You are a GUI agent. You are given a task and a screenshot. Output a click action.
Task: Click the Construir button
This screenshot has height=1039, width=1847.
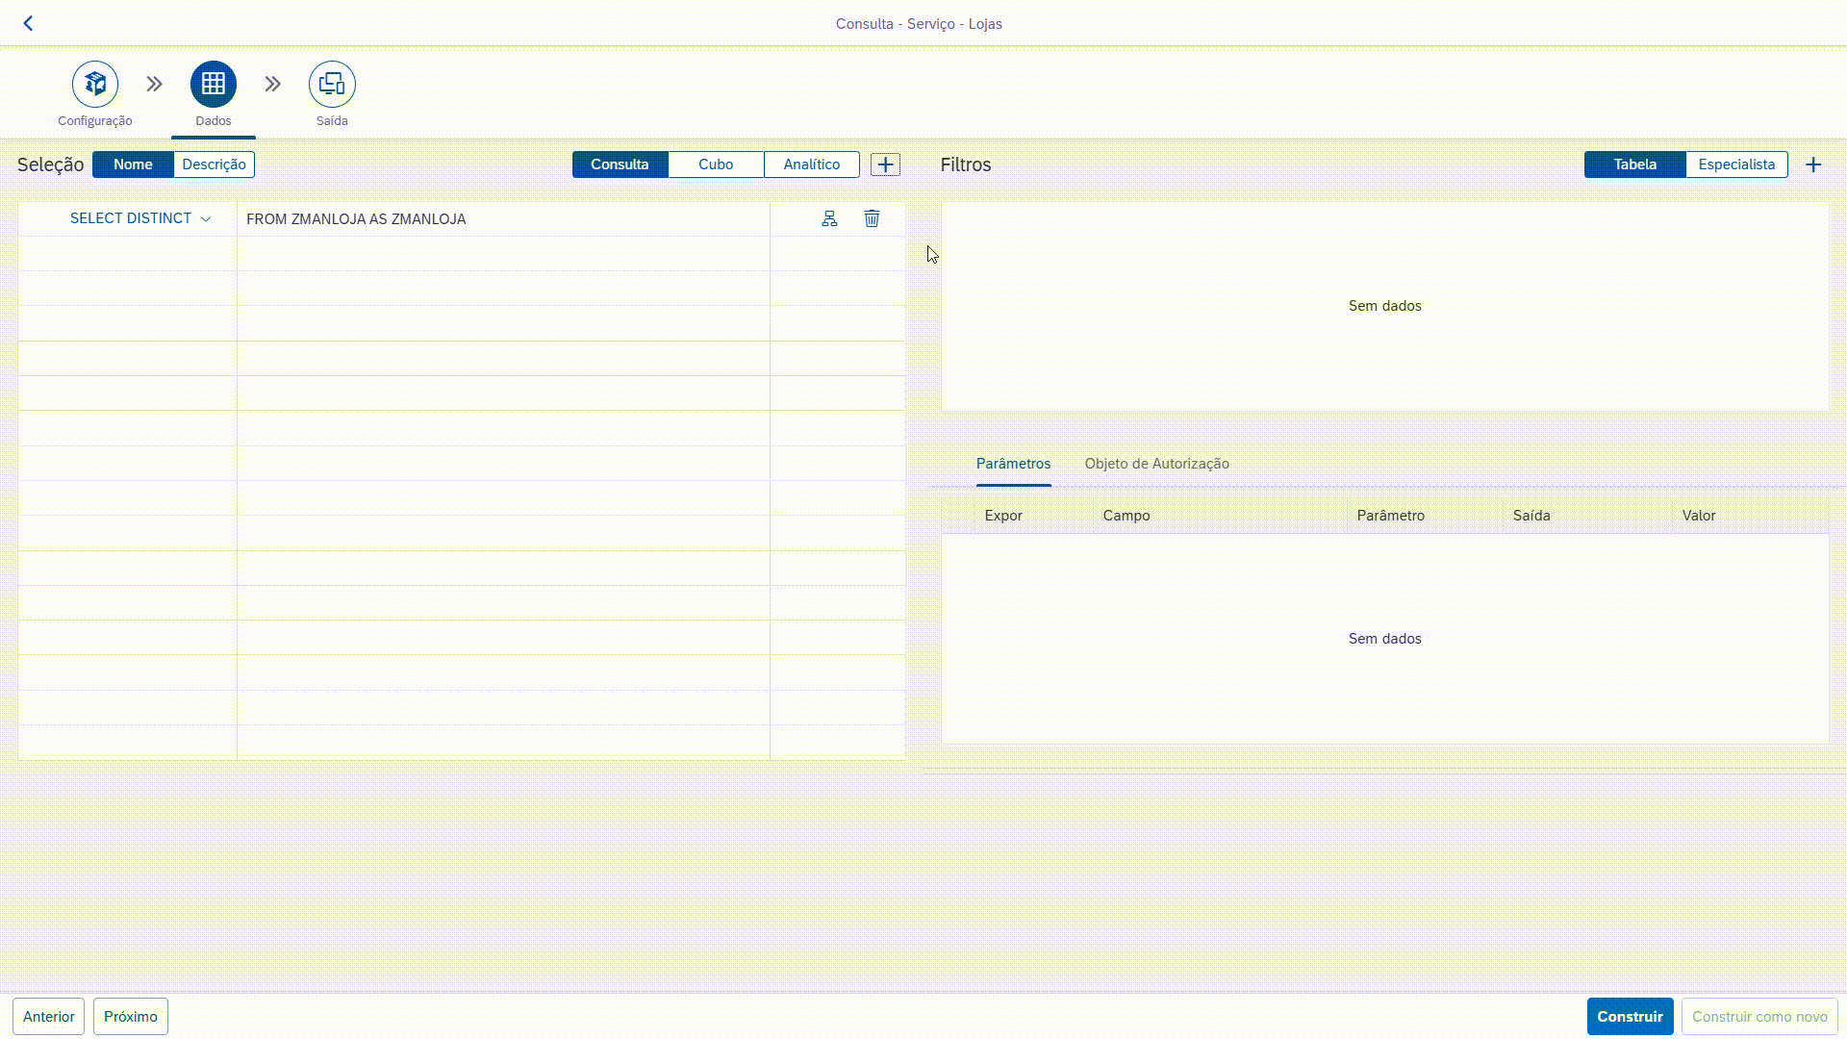[x=1630, y=1017]
